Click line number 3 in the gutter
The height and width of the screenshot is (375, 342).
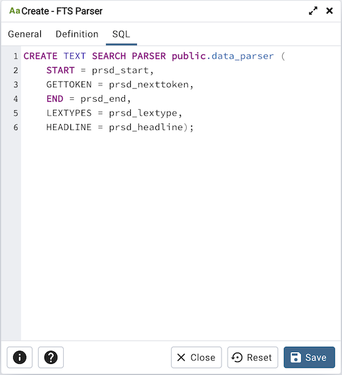click(x=16, y=85)
